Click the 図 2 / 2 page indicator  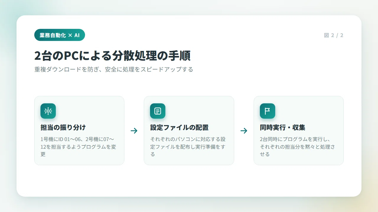pyautogui.click(x=334, y=35)
